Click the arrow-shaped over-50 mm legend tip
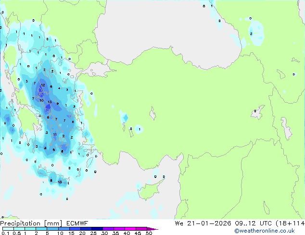This screenshot has width=305, height=235. [152, 229]
